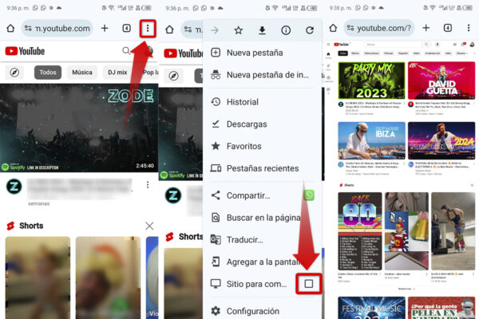Open the Back to 80s Shorts thumbnail
Viewport: 479px width, 319px height.
click(x=360, y=231)
